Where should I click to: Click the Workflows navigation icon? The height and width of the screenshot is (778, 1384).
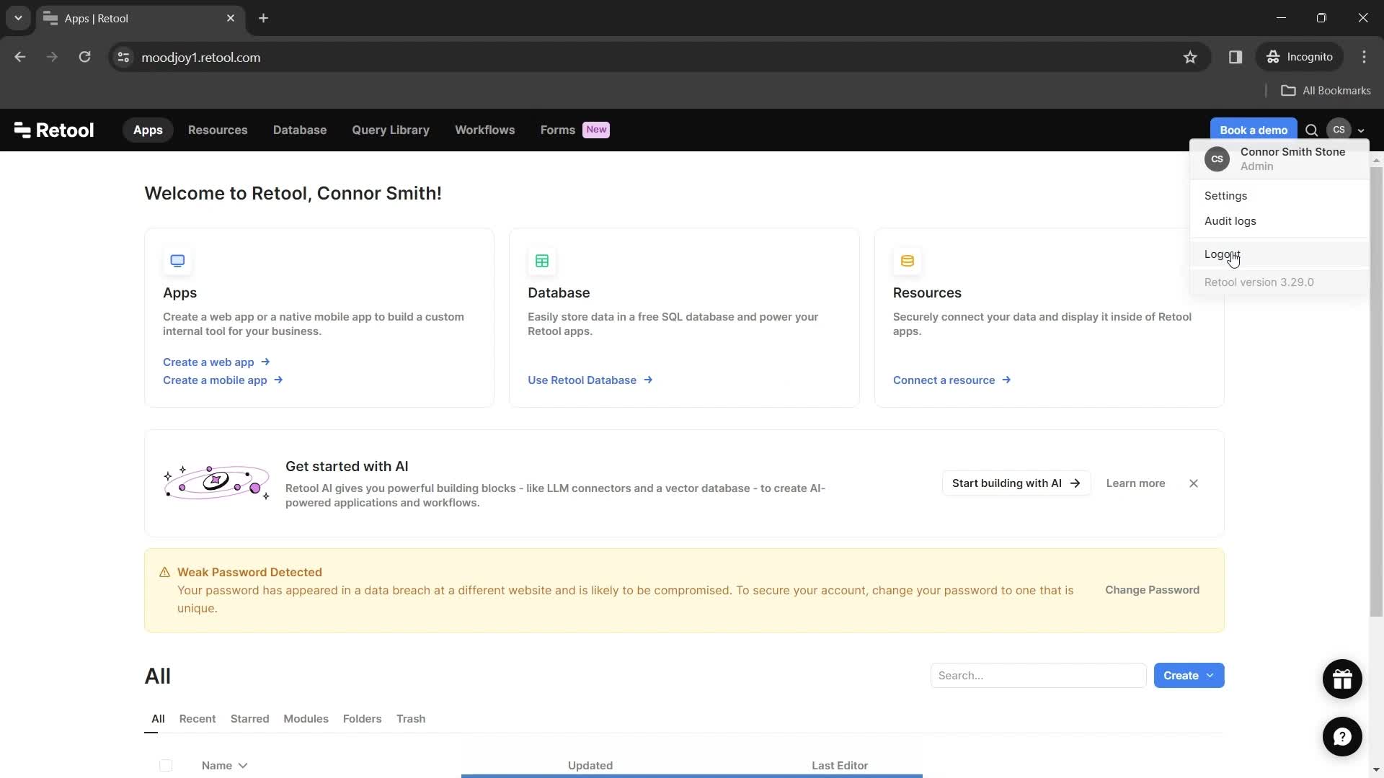coord(486,129)
